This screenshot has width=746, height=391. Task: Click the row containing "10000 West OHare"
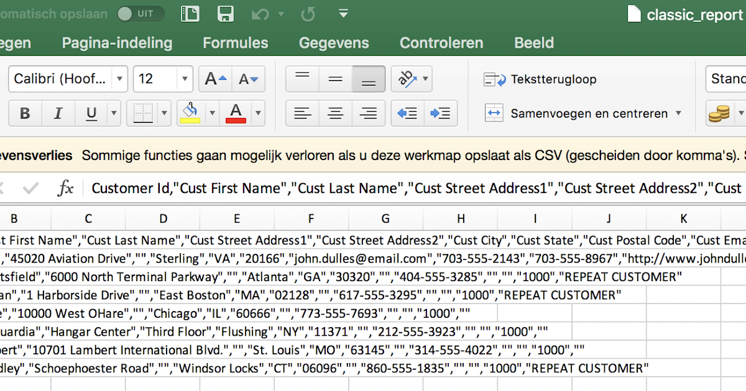coord(373,313)
